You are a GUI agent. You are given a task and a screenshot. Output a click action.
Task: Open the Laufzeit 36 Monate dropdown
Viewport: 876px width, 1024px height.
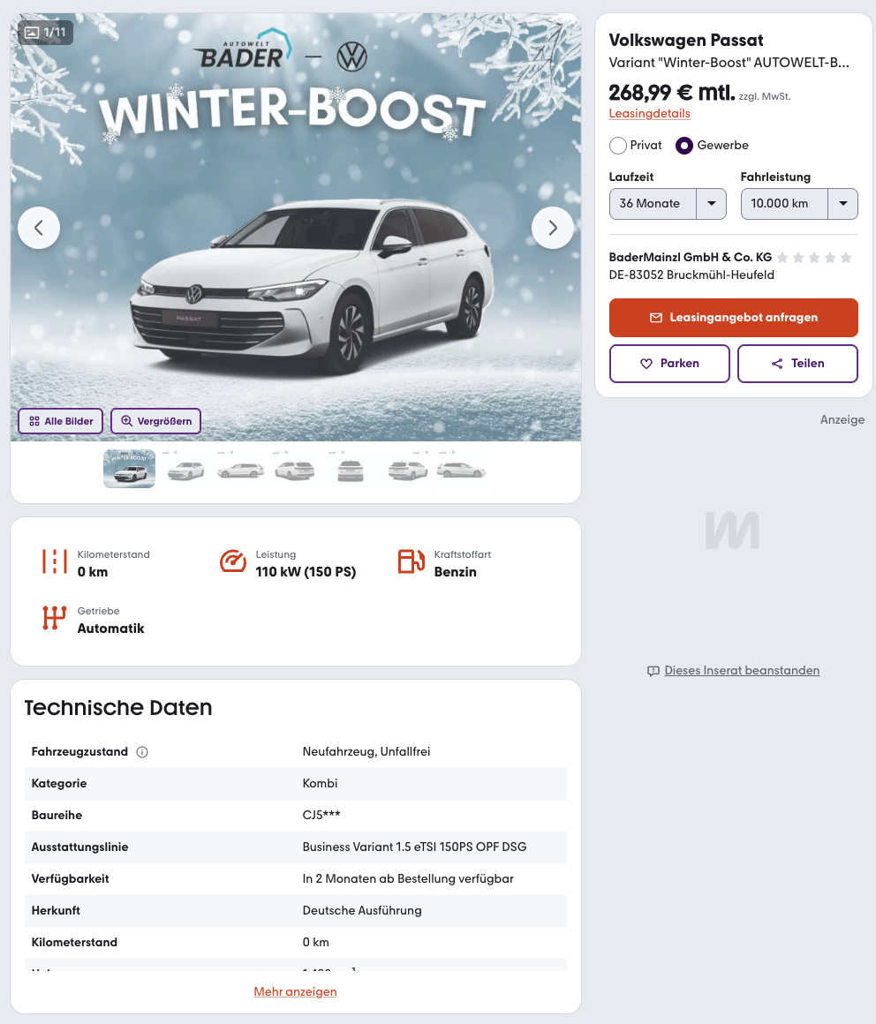(668, 204)
